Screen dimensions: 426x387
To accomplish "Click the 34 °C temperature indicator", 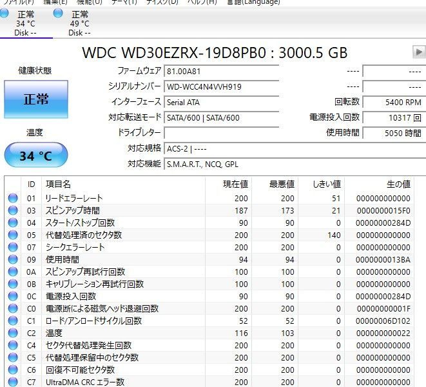I will tap(36, 156).
